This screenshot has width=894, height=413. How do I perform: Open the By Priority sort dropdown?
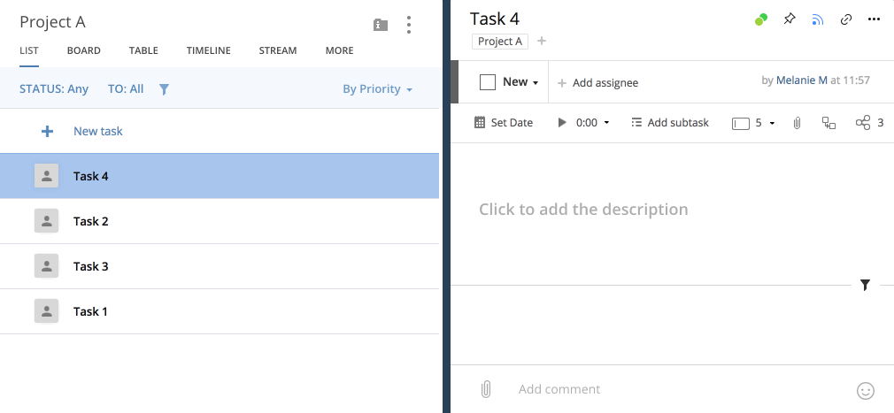378,88
